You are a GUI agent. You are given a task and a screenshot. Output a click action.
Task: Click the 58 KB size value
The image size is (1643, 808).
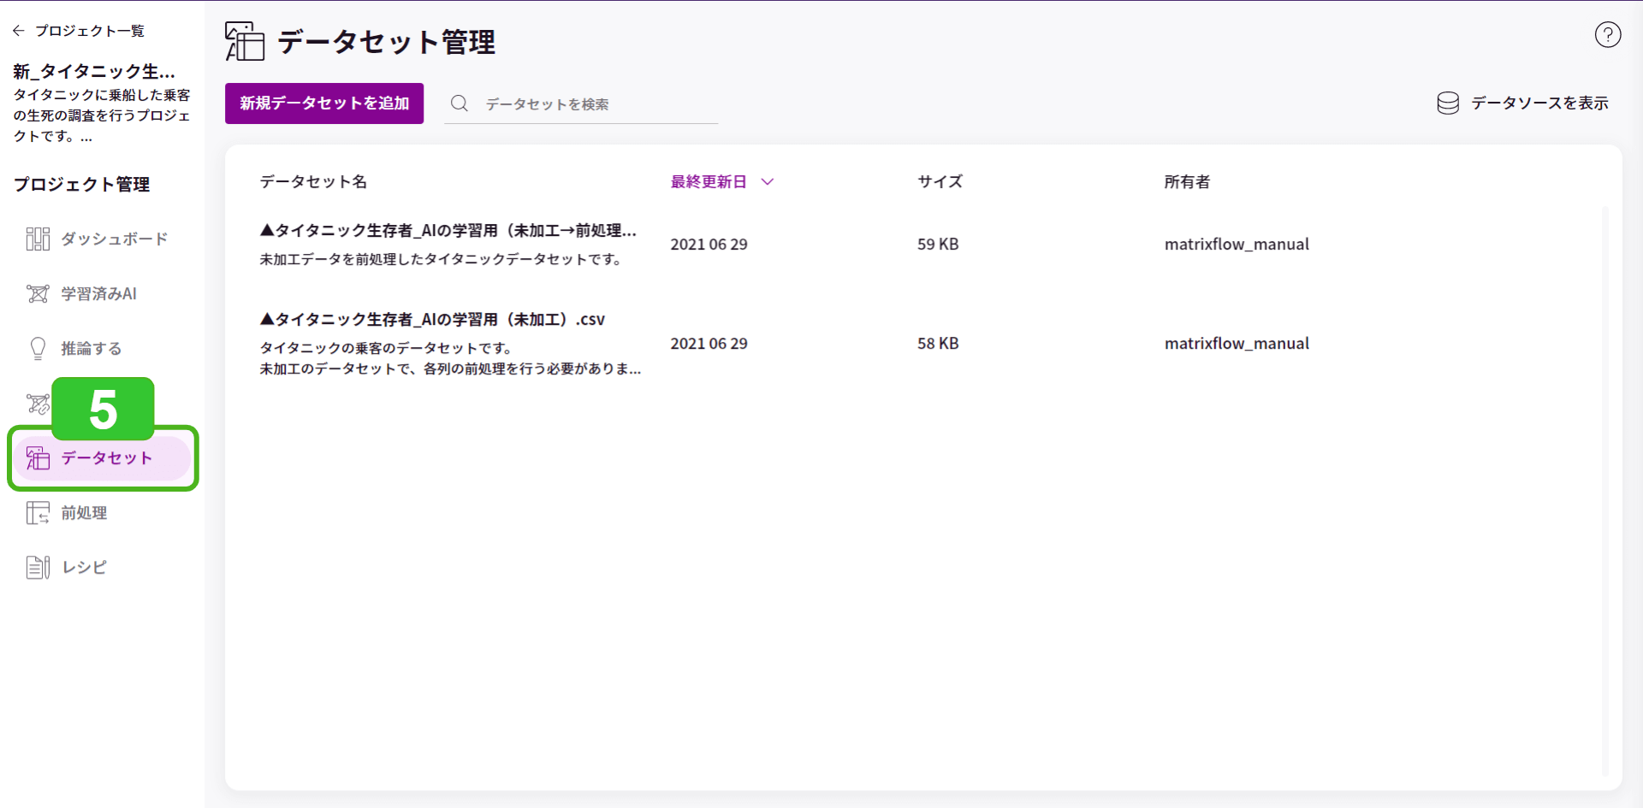pyautogui.click(x=938, y=343)
